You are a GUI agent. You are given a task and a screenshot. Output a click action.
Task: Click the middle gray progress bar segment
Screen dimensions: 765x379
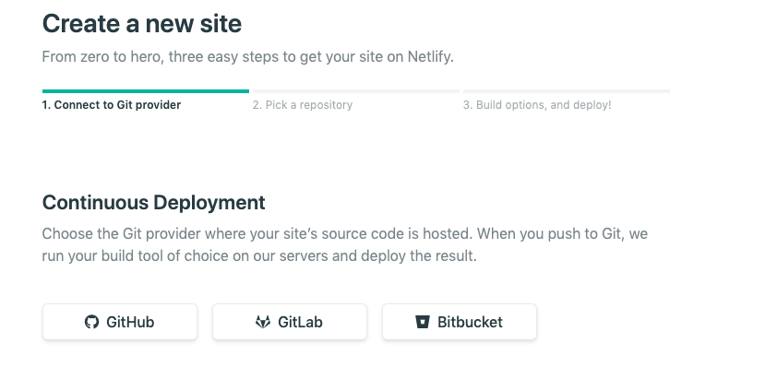point(356,91)
